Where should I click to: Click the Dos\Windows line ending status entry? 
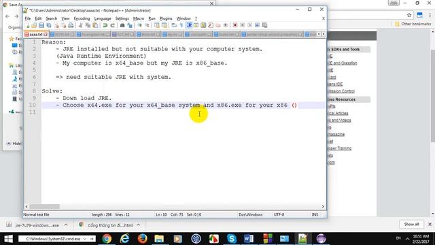pos(251,215)
